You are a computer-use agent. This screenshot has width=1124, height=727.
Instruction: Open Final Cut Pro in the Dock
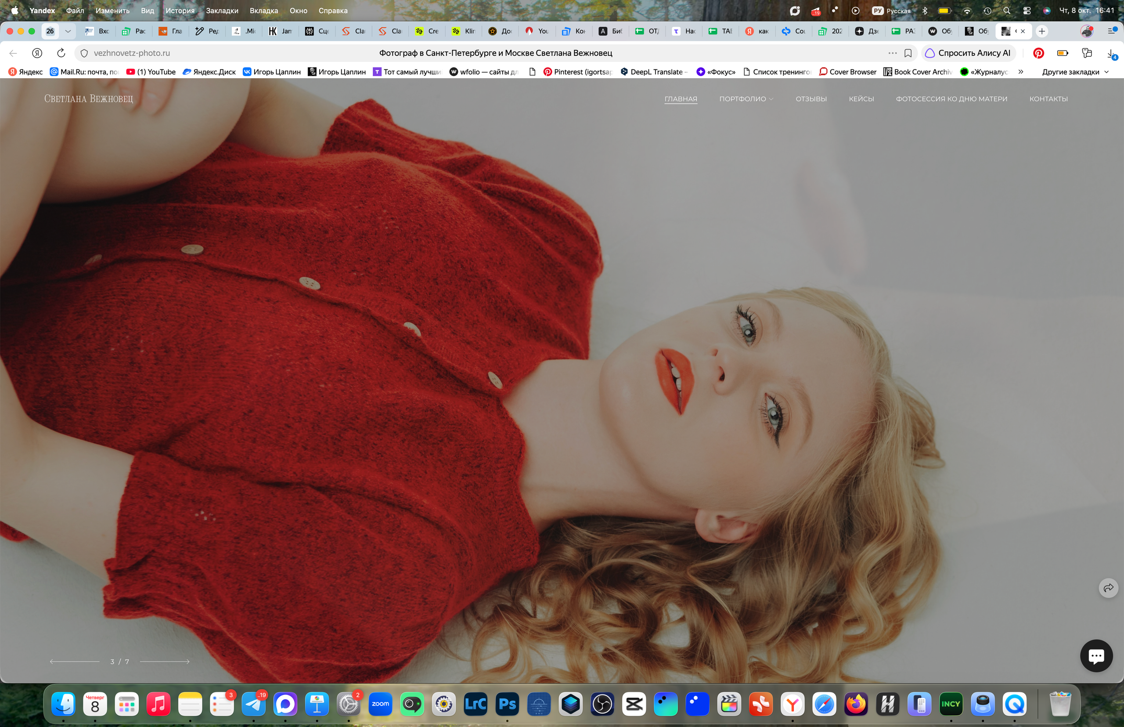click(729, 704)
